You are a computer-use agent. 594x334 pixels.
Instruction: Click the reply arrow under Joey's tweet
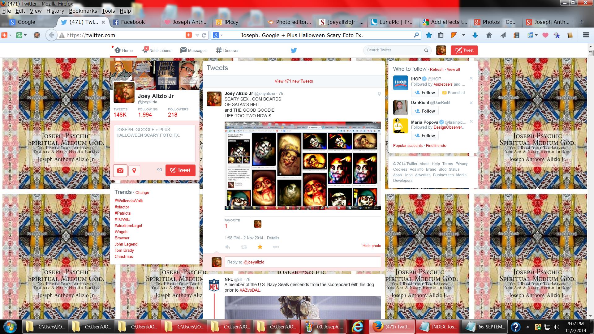point(228,247)
